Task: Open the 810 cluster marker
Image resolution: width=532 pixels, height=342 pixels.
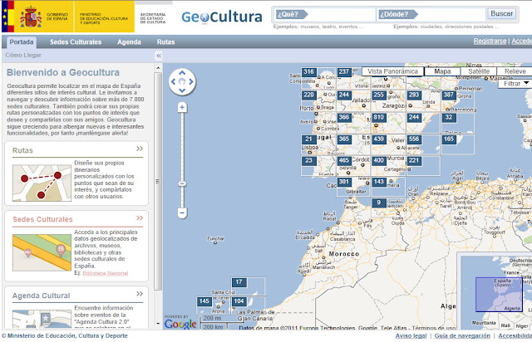Action: [379, 117]
